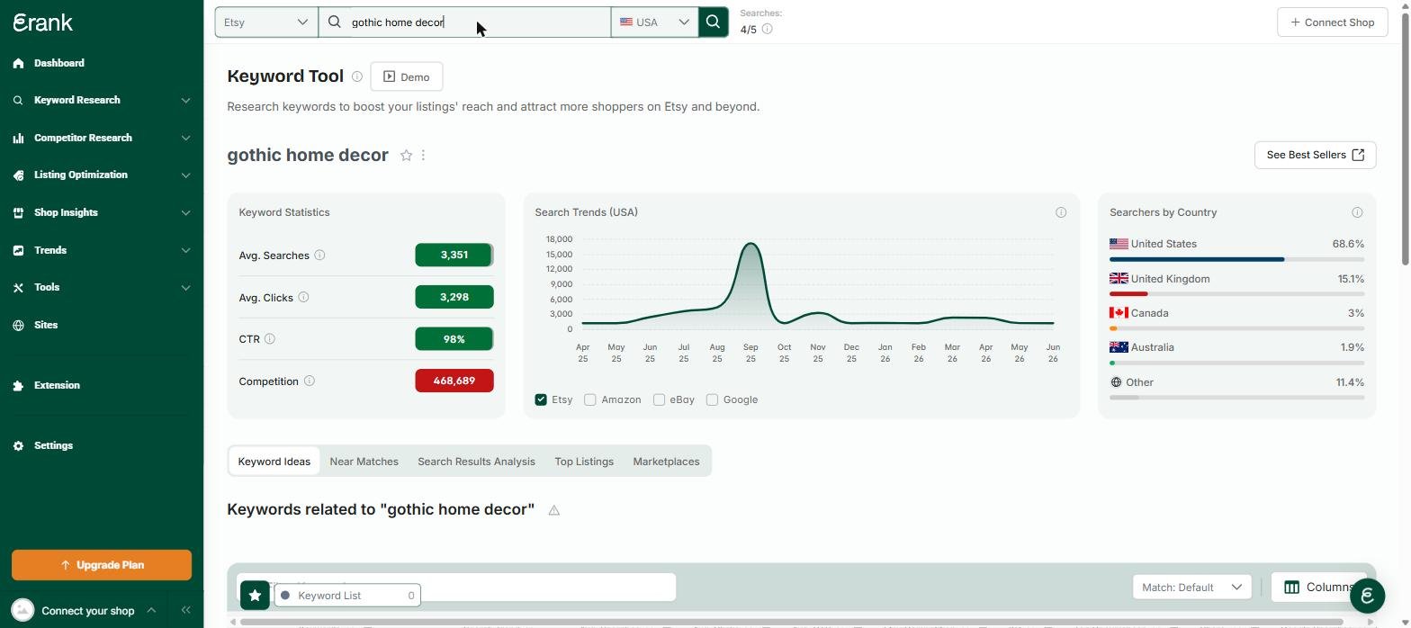Image resolution: width=1411 pixels, height=628 pixels.
Task: Switch to Near Matches tab
Action: point(364,461)
